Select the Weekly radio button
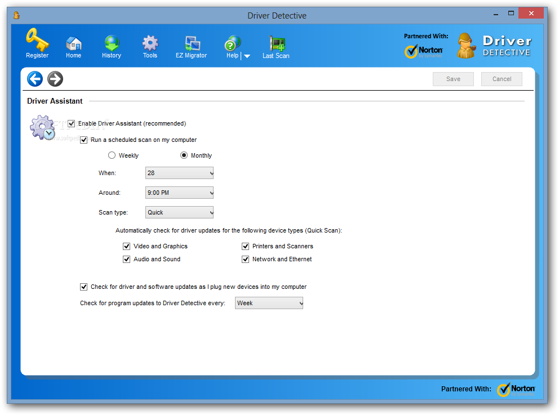The width and height of the screenshot is (559, 415). 112,155
